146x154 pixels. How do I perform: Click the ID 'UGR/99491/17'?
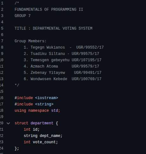[88, 73]
